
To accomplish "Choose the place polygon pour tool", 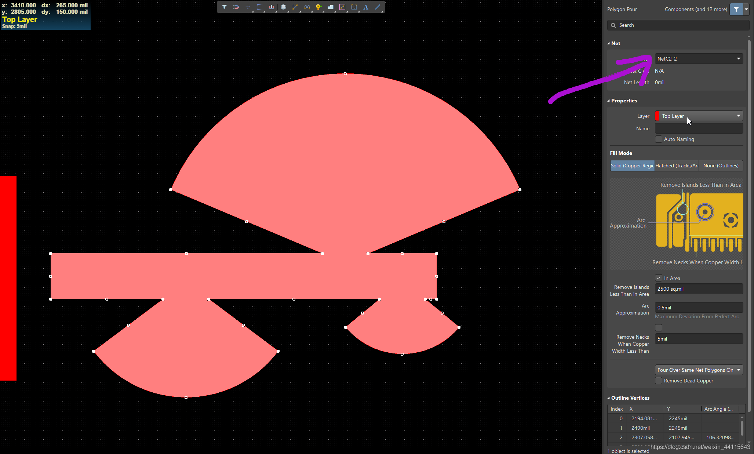I will (330, 7).
